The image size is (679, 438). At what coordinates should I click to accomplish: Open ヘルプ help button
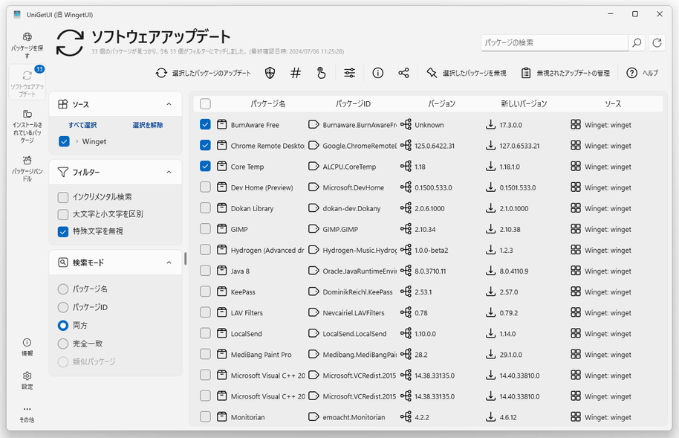pos(642,73)
